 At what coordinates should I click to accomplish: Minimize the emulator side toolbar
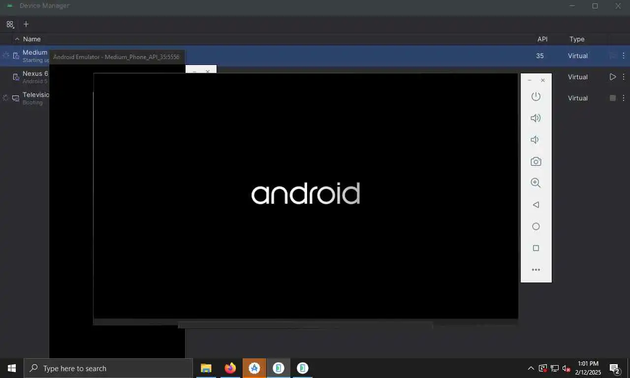tap(530, 80)
